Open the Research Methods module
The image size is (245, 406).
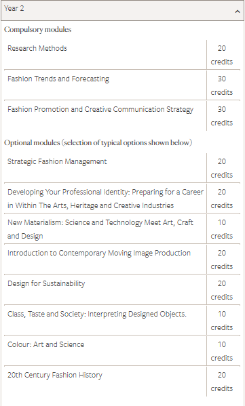(x=37, y=48)
